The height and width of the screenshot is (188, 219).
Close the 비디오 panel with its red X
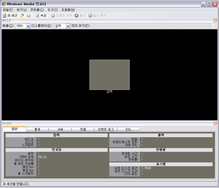tap(215, 21)
